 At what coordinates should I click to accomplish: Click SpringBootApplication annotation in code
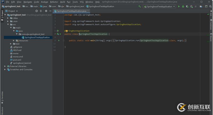[77, 31]
